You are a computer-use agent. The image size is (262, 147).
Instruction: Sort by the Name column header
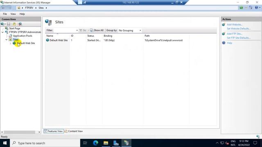[x=50, y=36]
